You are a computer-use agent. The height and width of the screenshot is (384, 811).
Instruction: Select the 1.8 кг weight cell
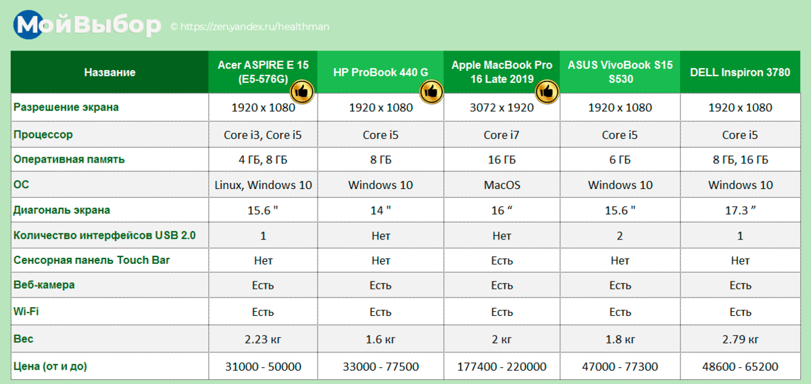click(620, 338)
